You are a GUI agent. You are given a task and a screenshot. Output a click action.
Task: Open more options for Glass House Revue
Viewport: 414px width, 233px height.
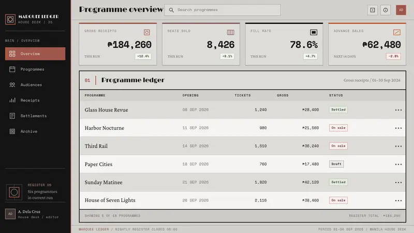click(x=398, y=110)
